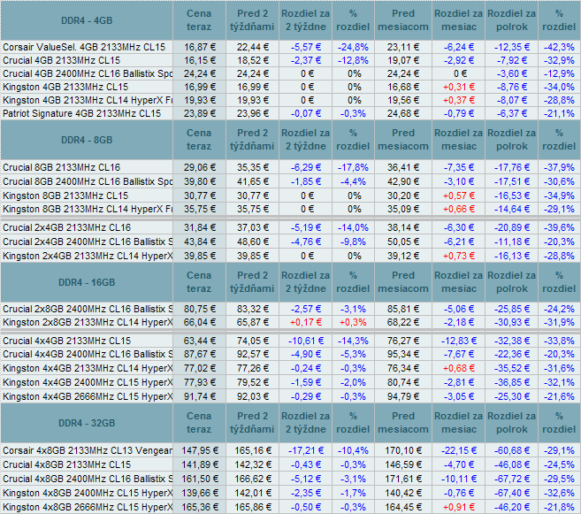
Task: Click Crucial 4x8GB 2400MHz CL16 Ballistix row name
Action: click(x=88, y=479)
